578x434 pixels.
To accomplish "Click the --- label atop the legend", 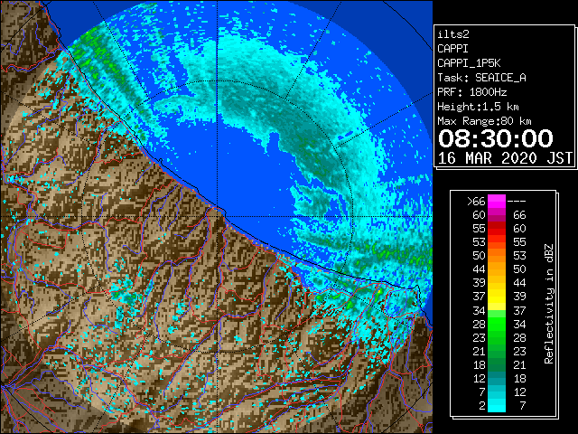I will pyautogui.click(x=517, y=202).
